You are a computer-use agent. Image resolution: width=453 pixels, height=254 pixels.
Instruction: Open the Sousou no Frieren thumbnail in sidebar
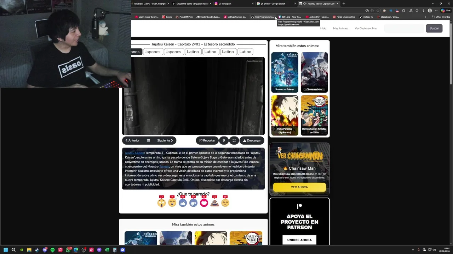285,72
